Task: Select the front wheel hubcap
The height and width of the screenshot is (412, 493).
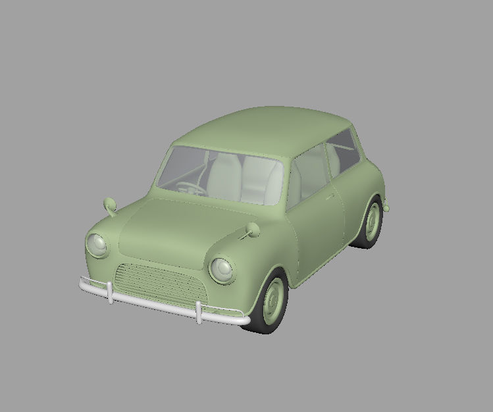Action: click(272, 301)
